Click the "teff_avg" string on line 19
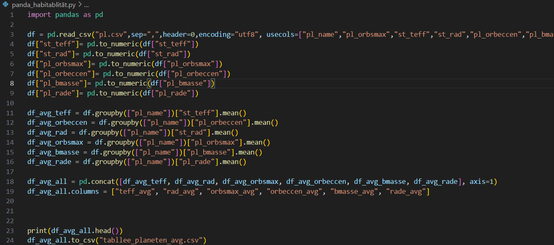This screenshot has width=554, height=245. pyautogui.click(x=135, y=191)
